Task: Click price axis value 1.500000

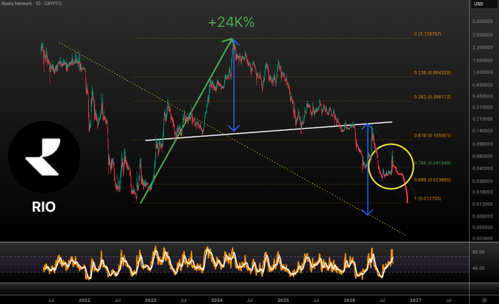Action: point(482,60)
